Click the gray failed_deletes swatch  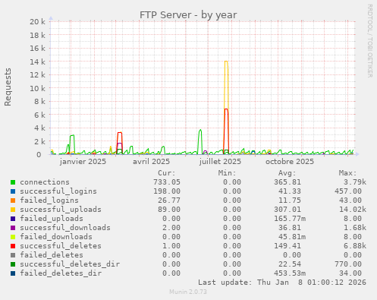(x=13, y=255)
